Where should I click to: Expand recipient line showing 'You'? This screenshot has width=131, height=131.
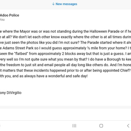pyautogui.click(x=2, y=20)
